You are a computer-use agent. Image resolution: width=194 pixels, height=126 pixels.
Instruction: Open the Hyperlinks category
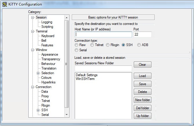tap(48, 83)
